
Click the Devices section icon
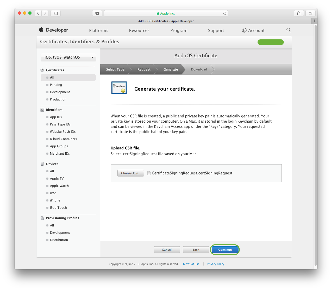point(42,164)
